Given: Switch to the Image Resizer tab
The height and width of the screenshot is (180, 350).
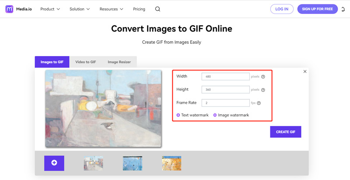Looking at the screenshot, I should pyautogui.click(x=119, y=62).
